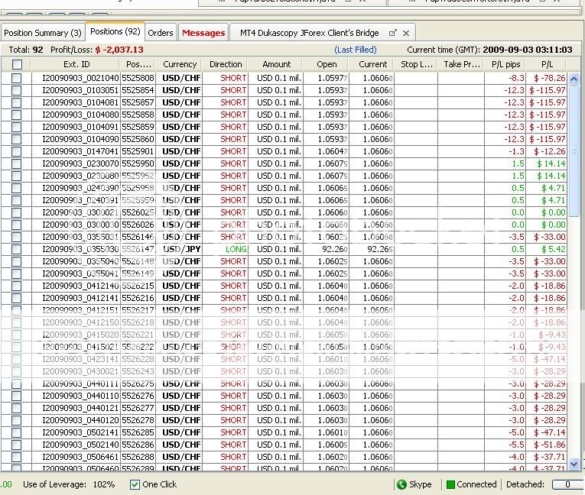Click the (Last Filled) link

coord(355,50)
